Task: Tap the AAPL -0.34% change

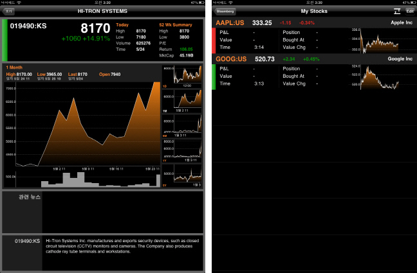Action: (x=306, y=23)
